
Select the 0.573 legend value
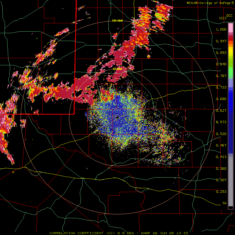tap(221, 122)
